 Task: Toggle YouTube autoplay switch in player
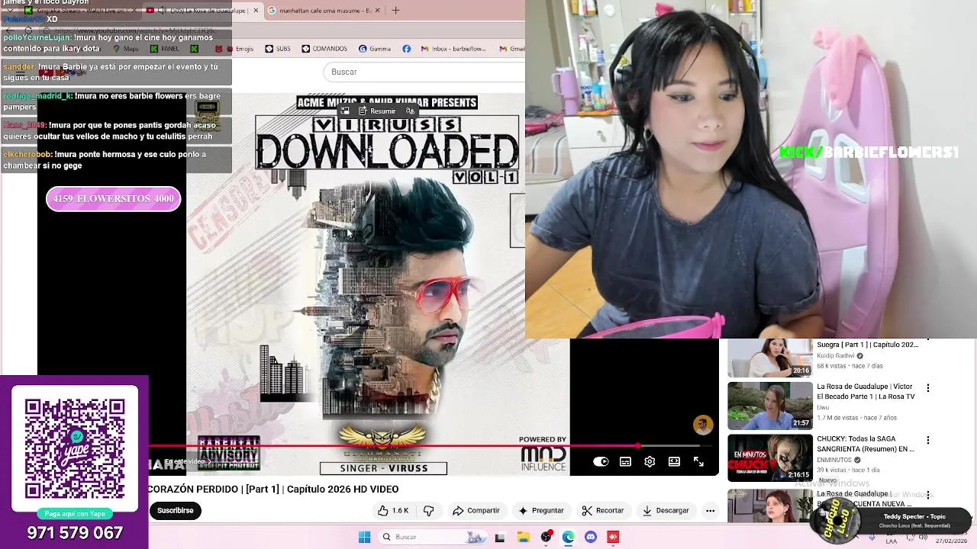(x=601, y=461)
